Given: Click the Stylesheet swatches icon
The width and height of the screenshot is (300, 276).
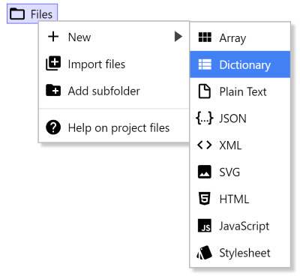Looking at the screenshot, I should coord(204,253).
